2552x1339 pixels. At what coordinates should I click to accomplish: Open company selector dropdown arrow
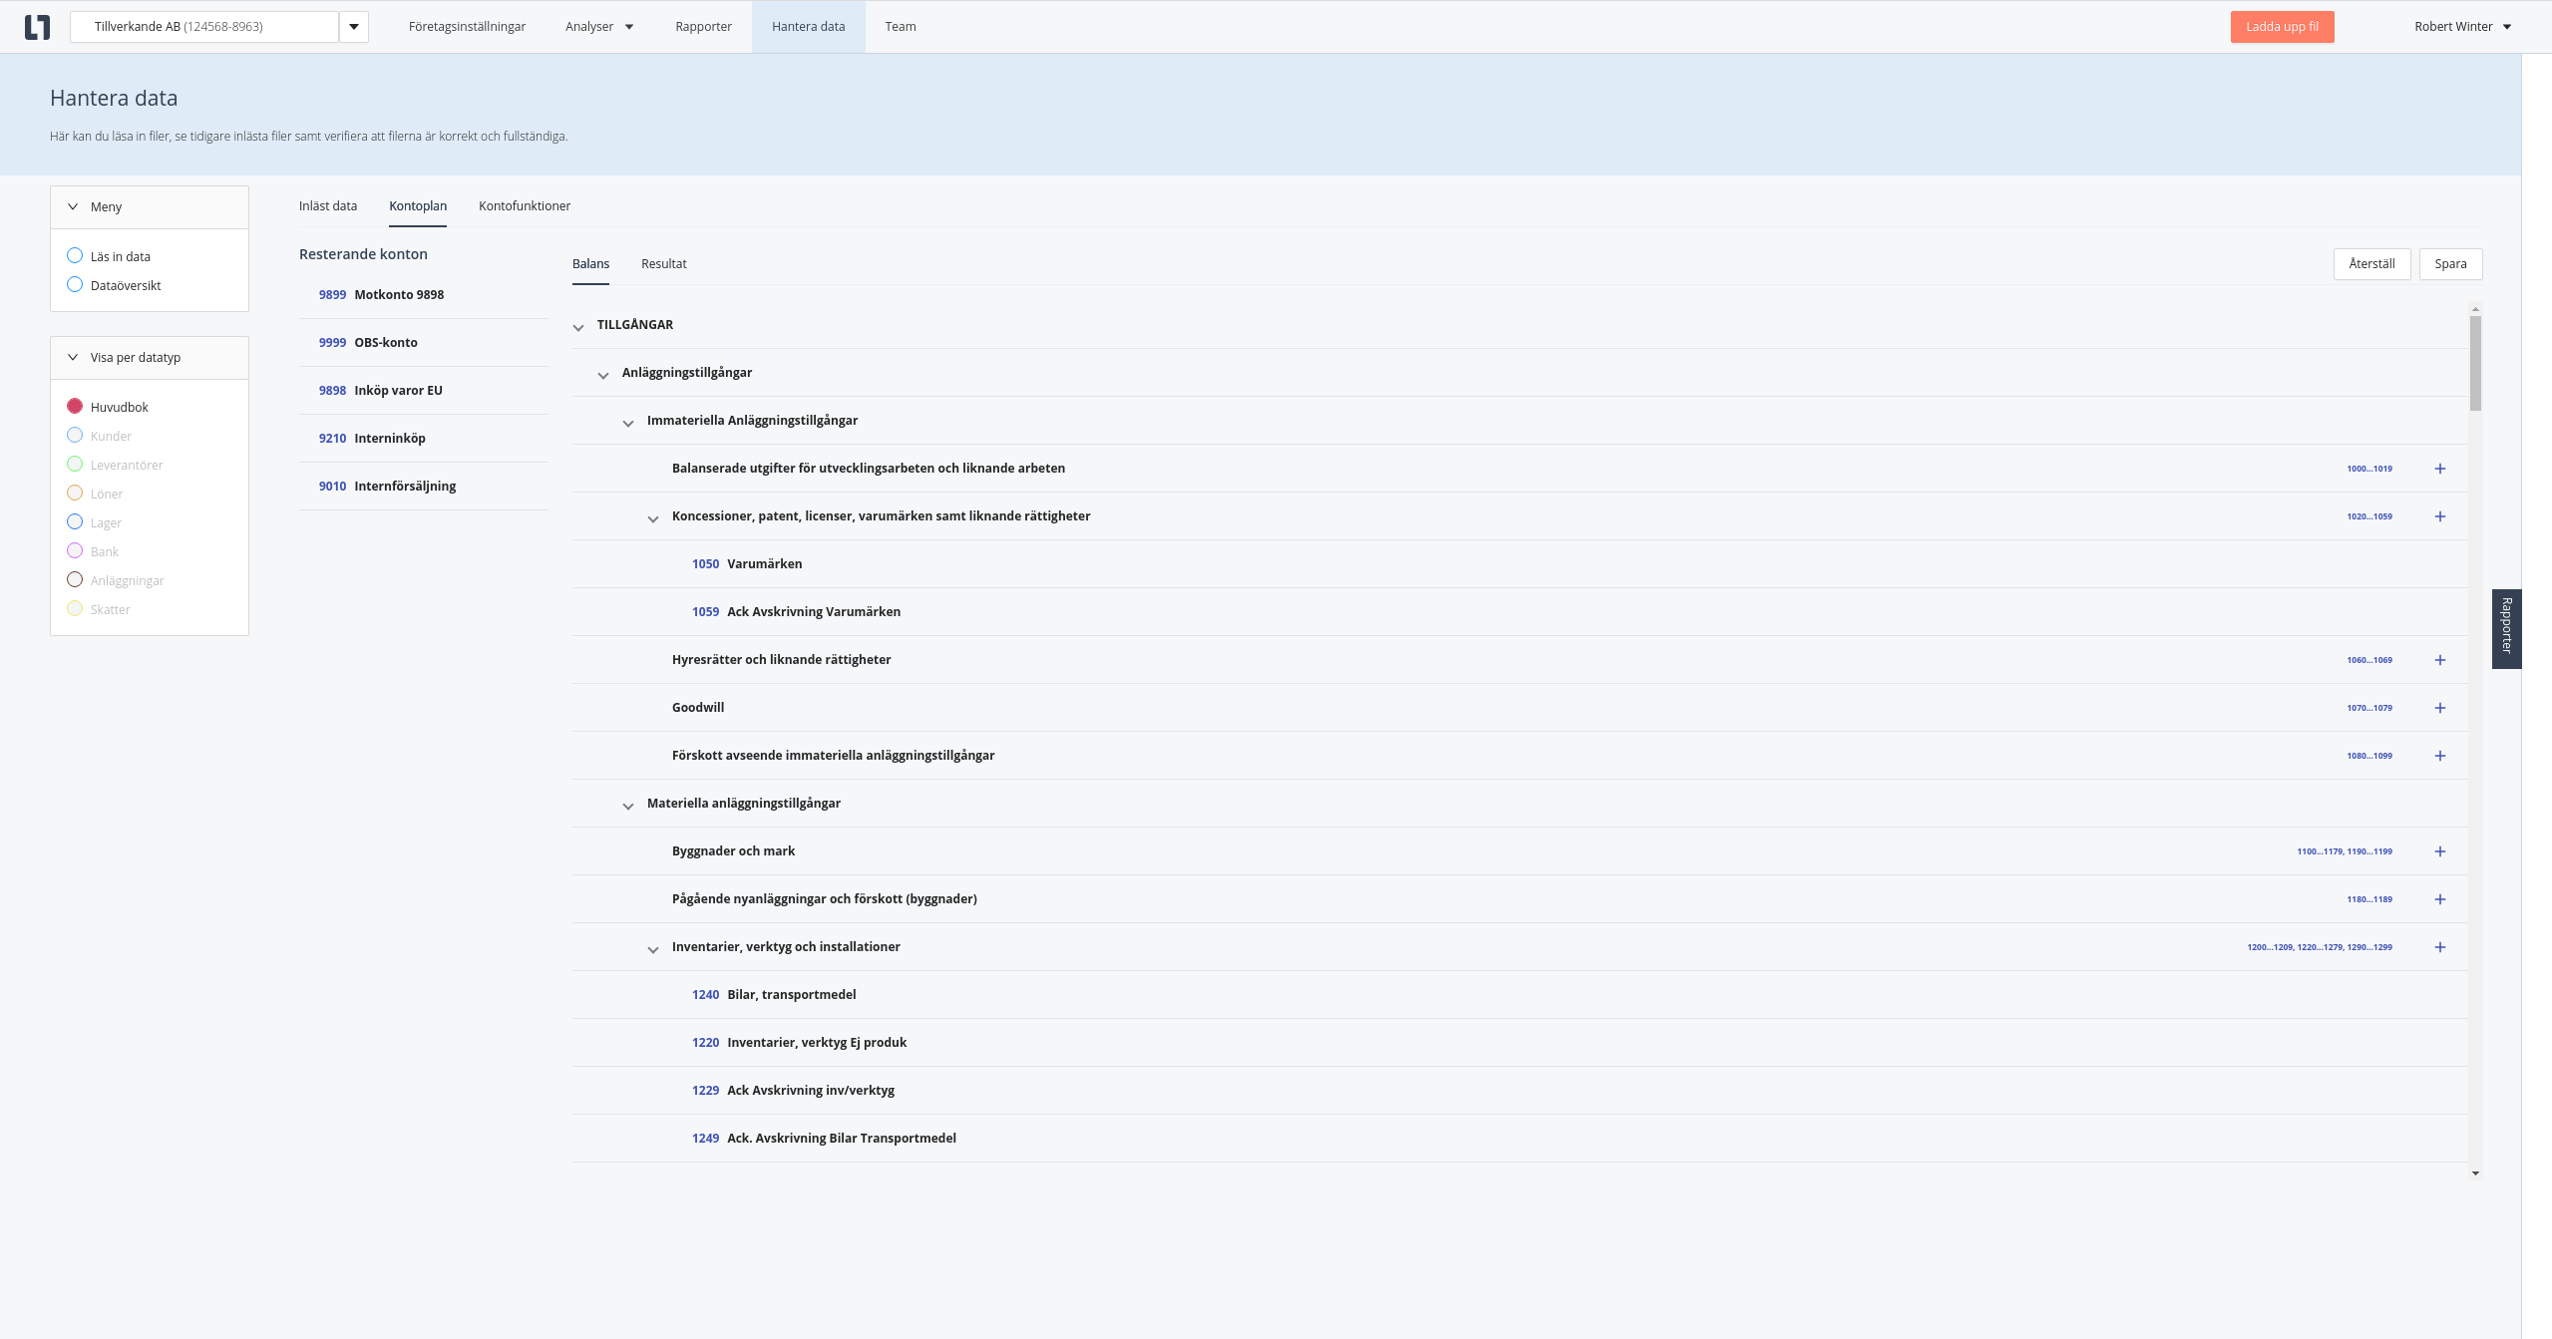point(353,27)
